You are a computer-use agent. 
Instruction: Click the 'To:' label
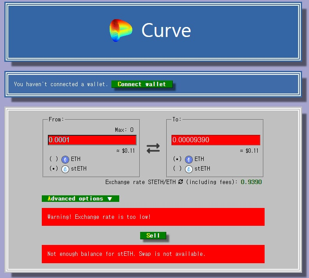177,119
